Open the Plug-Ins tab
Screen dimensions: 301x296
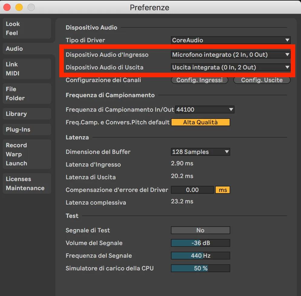click(27, 129)
